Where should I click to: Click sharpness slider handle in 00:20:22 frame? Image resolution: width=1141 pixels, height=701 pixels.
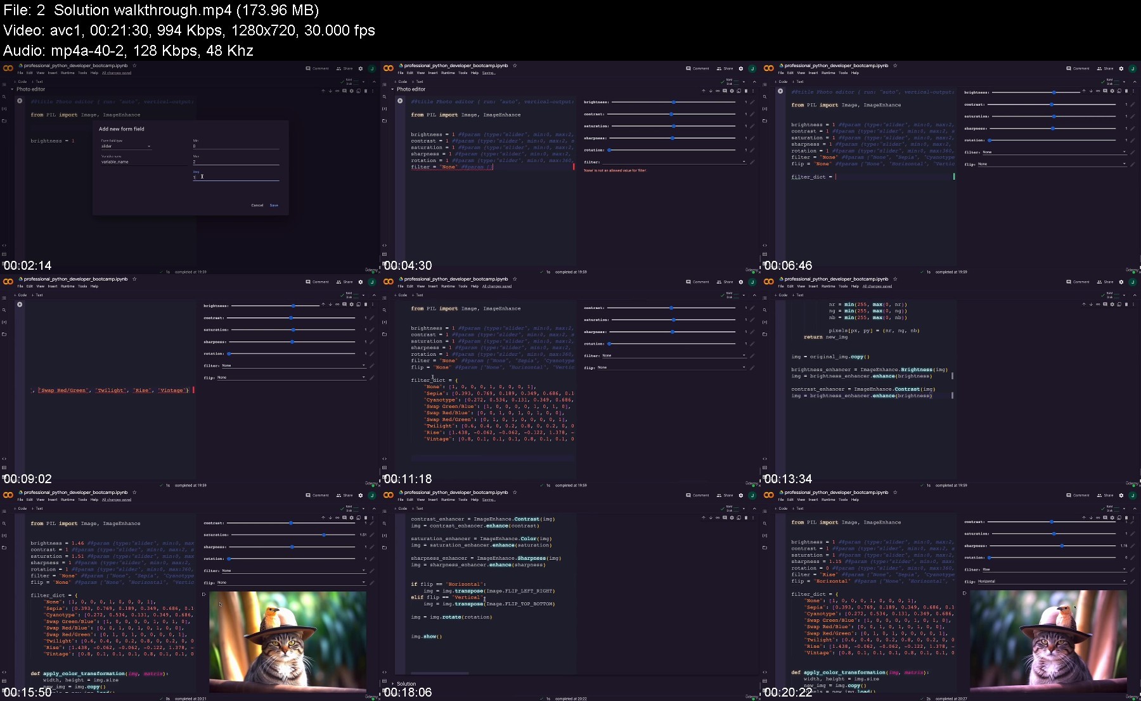click(x=1062, y=546)
